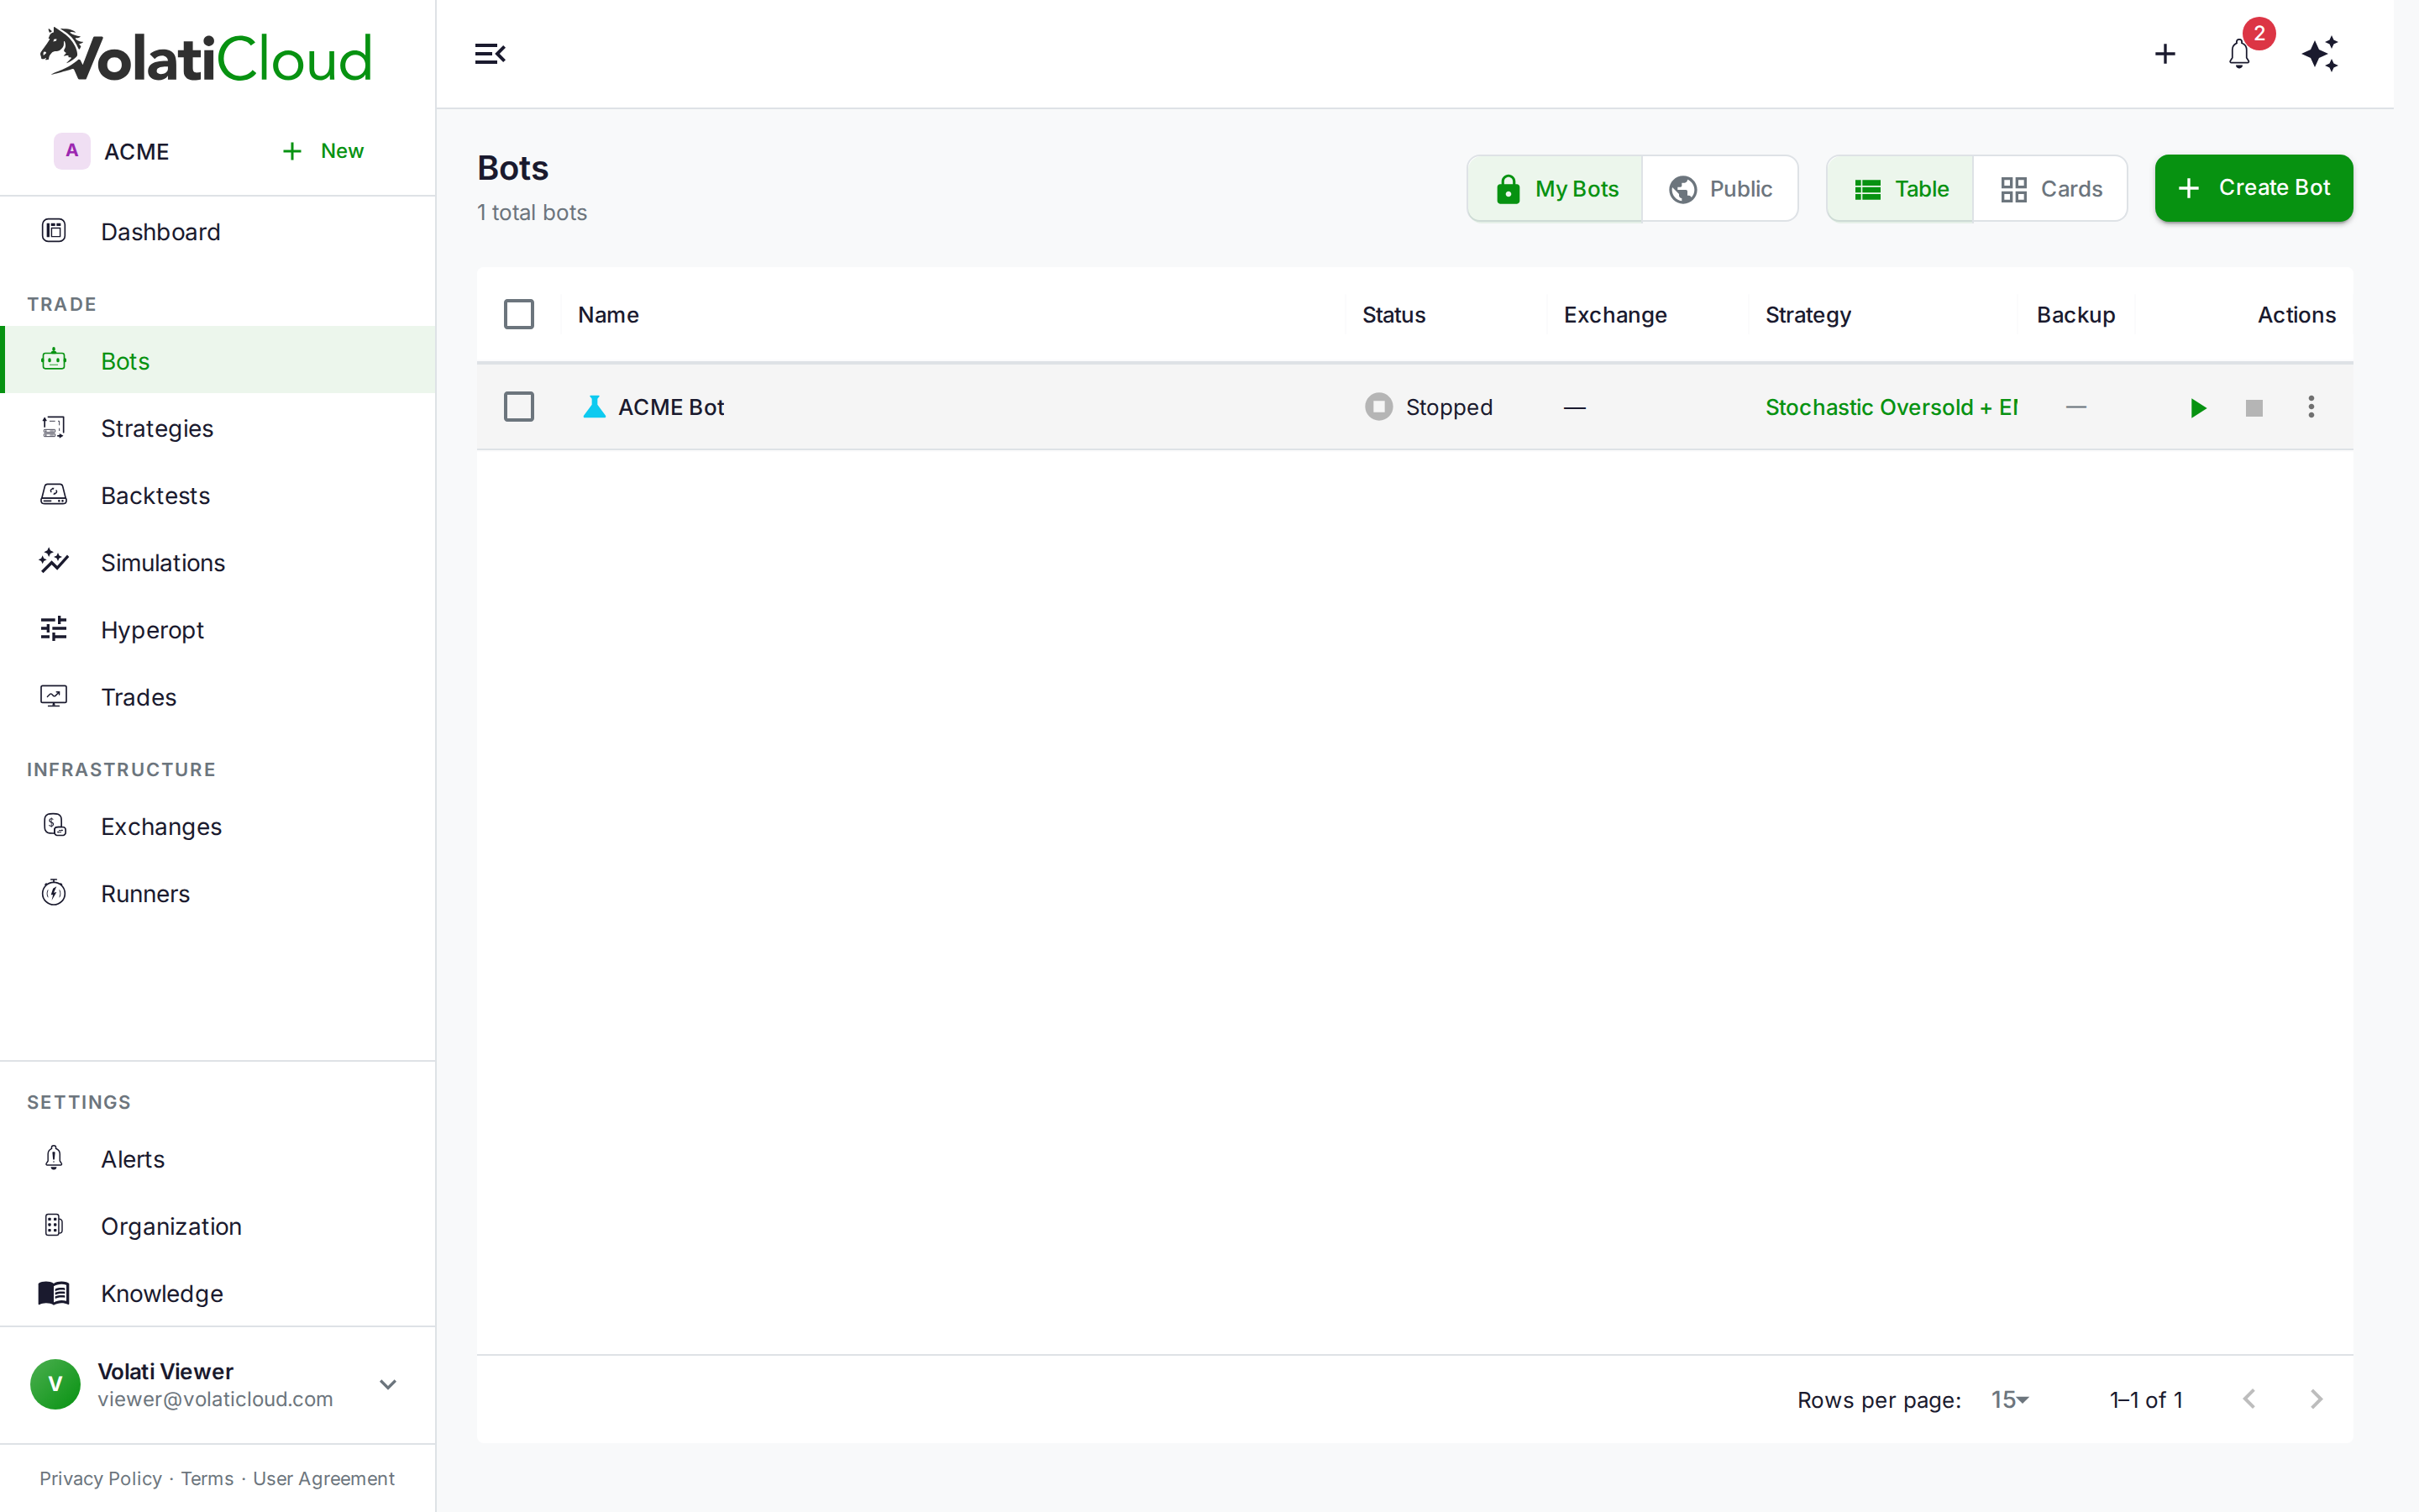Open the Terms link
Image resolution: width=2419 pixels, height=1512 pixels.
[x=207, y=1478]
